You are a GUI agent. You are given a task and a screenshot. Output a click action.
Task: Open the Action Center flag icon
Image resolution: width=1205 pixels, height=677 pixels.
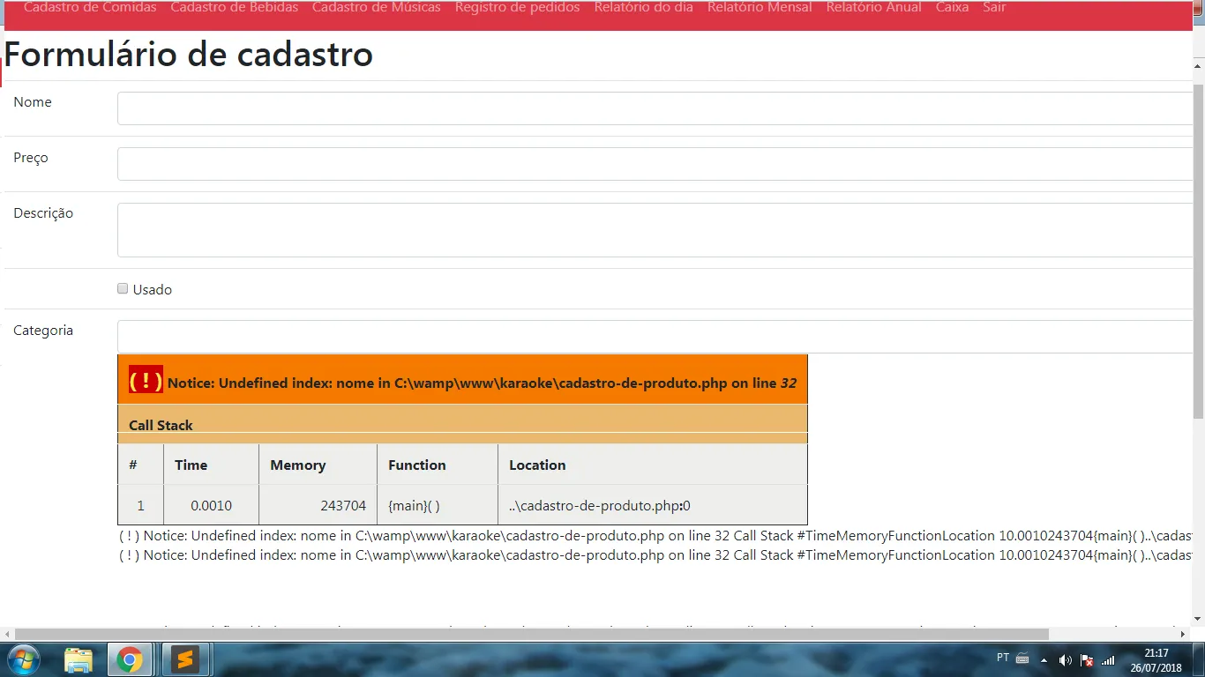coord(1087,659)
